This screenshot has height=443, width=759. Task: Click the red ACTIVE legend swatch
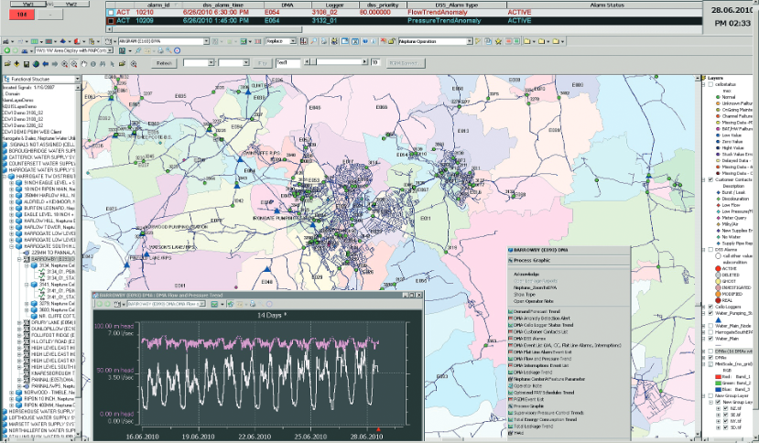(718, 269)
